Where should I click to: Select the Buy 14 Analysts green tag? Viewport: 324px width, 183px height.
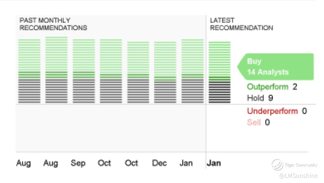(x=275, y=67)
